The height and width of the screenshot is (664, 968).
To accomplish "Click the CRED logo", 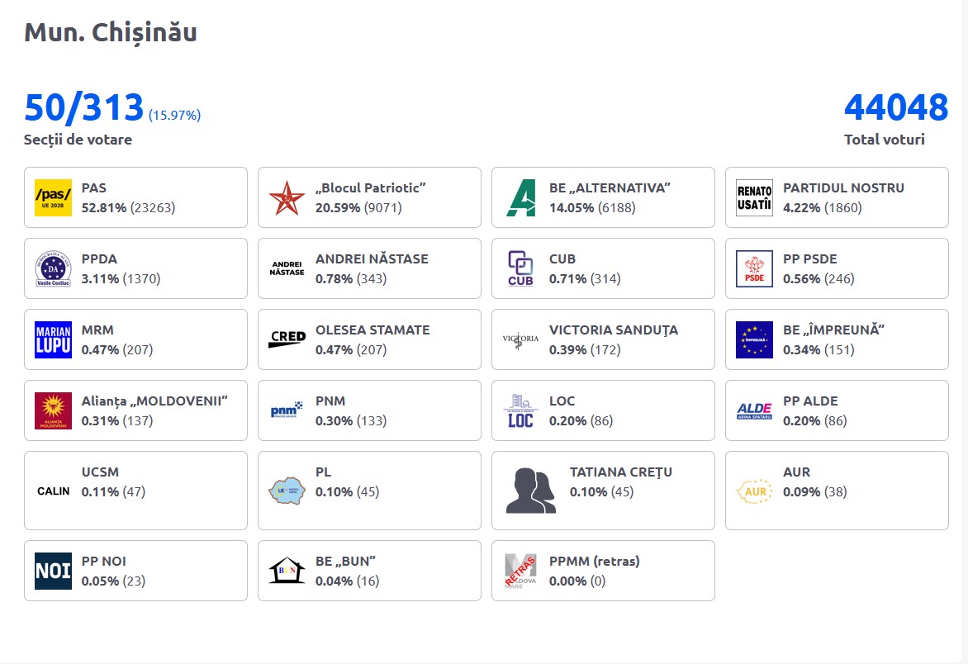I will click(287, 339).
